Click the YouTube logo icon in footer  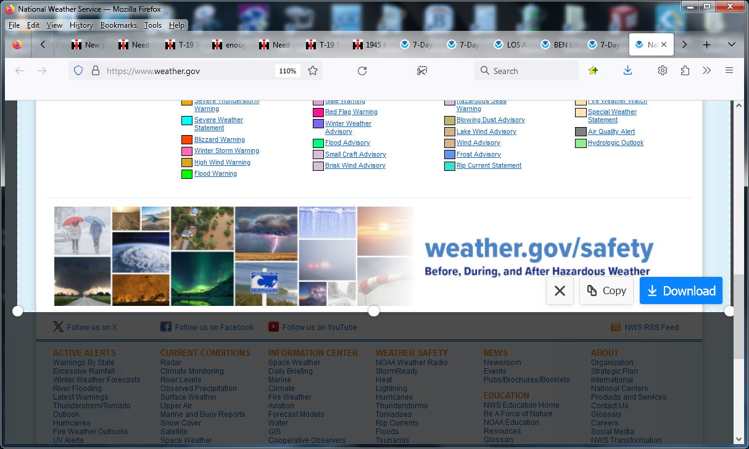click(x=273, y=327)
